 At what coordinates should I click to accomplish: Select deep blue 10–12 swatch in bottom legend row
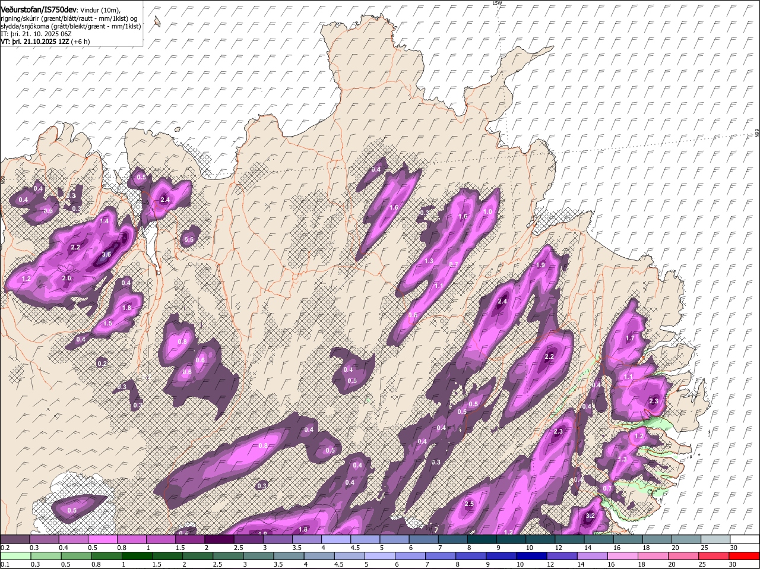(x=532, y=556)
